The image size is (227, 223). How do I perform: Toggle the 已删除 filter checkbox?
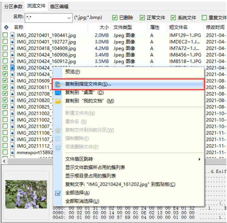point(115,18)
